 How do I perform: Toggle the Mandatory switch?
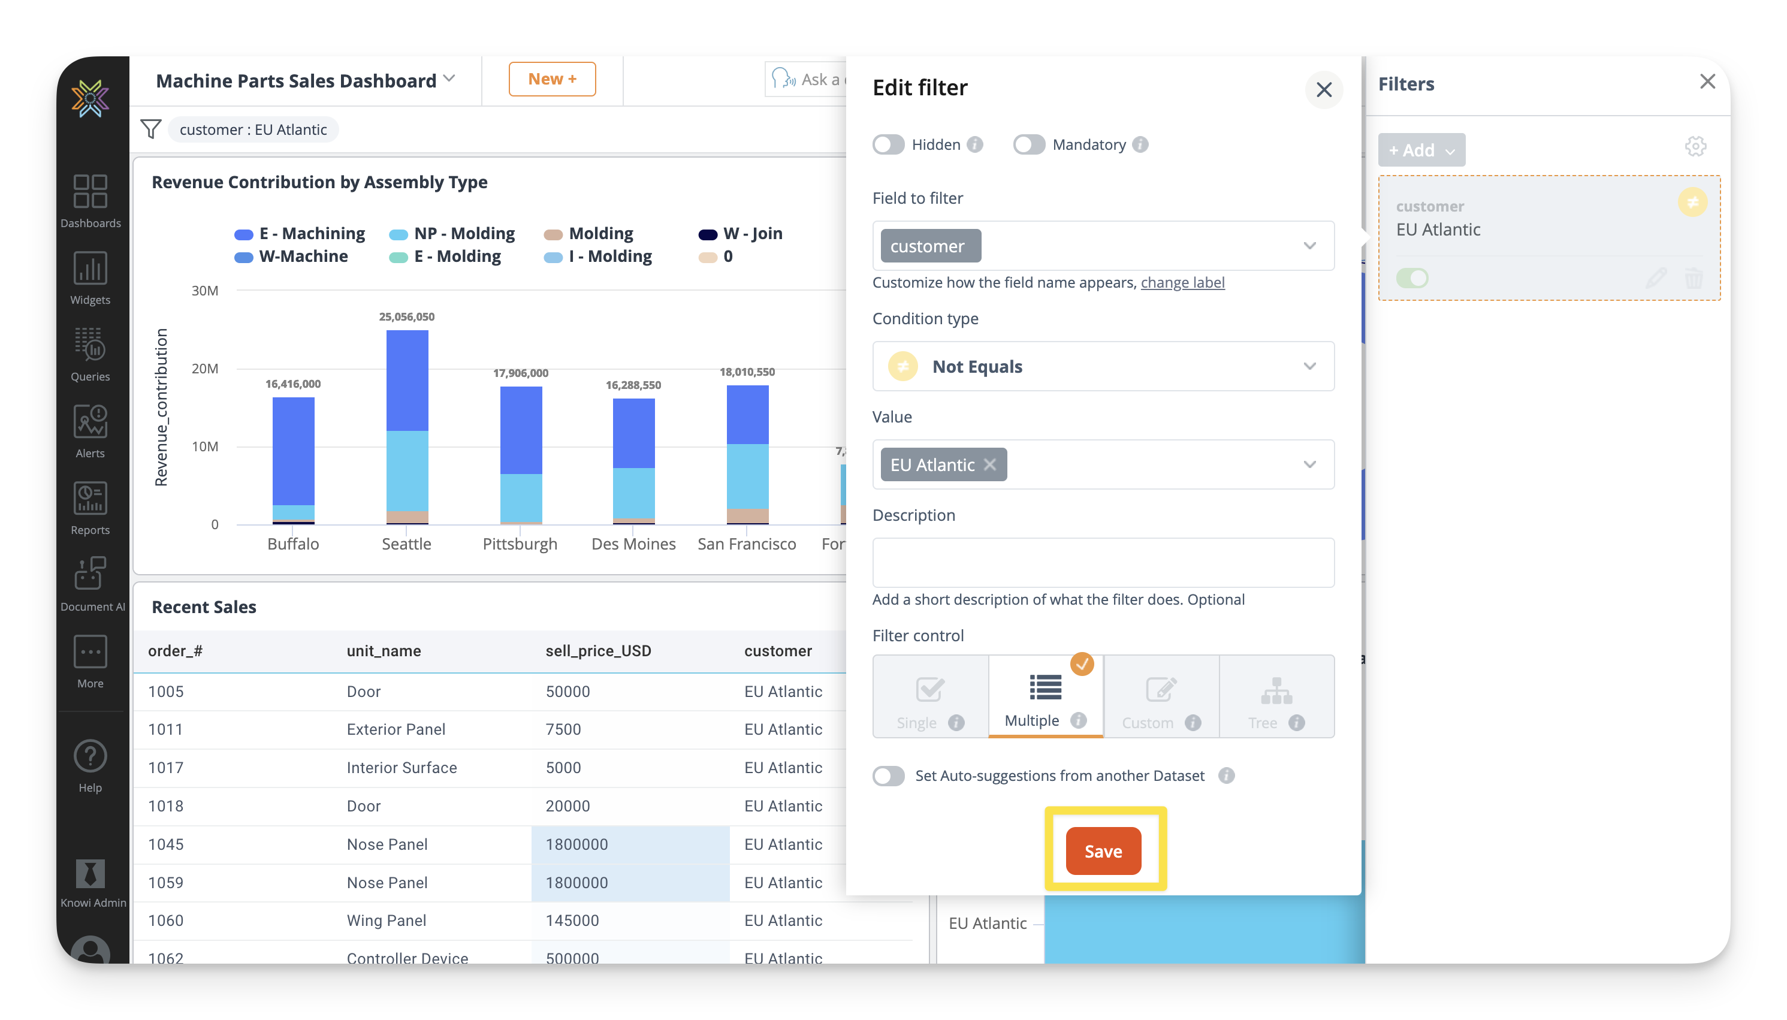[1028, 144]
